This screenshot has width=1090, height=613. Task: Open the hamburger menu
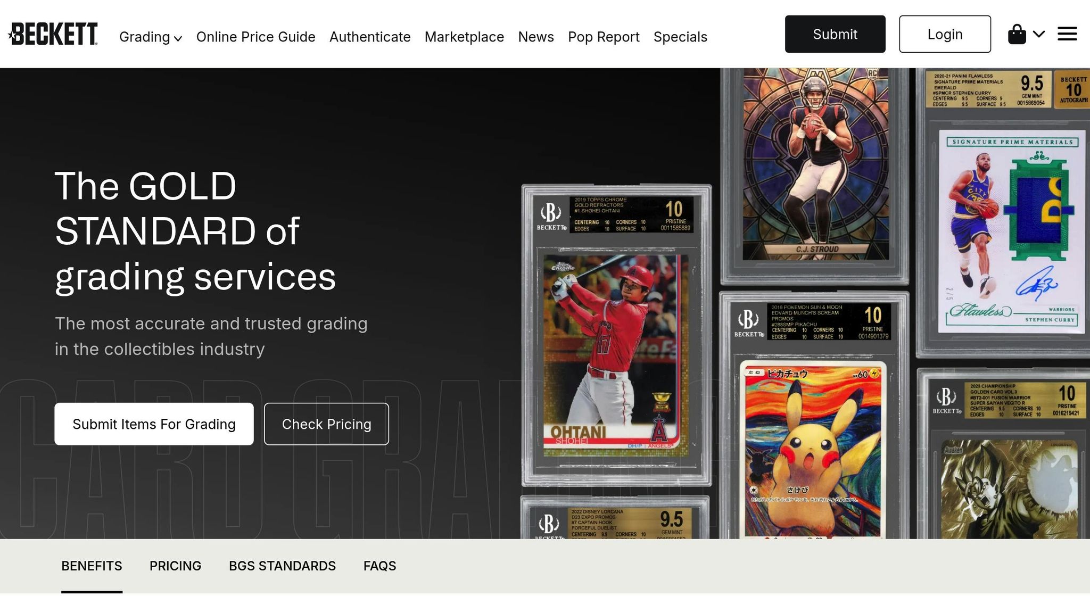tap(1067, 34)
